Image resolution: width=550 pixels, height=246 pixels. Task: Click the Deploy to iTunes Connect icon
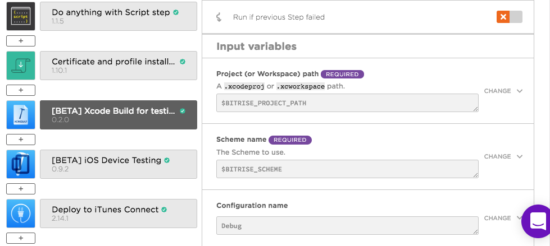coord(21,213)
